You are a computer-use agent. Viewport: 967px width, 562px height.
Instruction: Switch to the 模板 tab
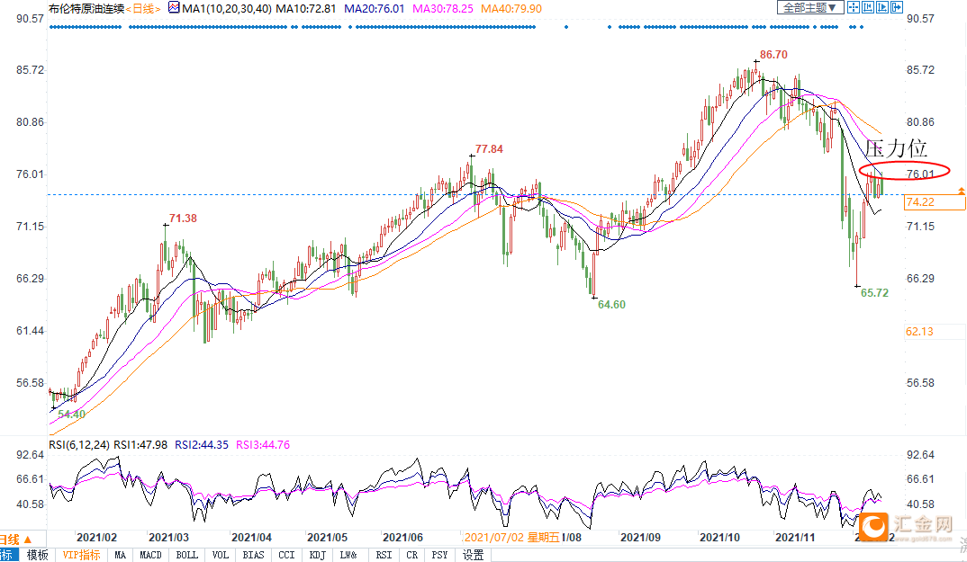click(37, 555)
